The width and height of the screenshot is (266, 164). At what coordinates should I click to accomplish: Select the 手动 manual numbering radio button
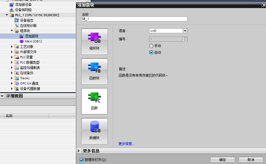pos(151,46)
